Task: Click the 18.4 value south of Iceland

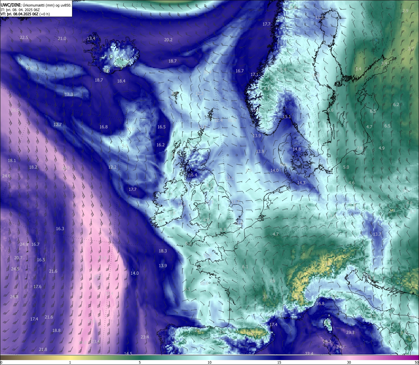Action: point(121,81)
